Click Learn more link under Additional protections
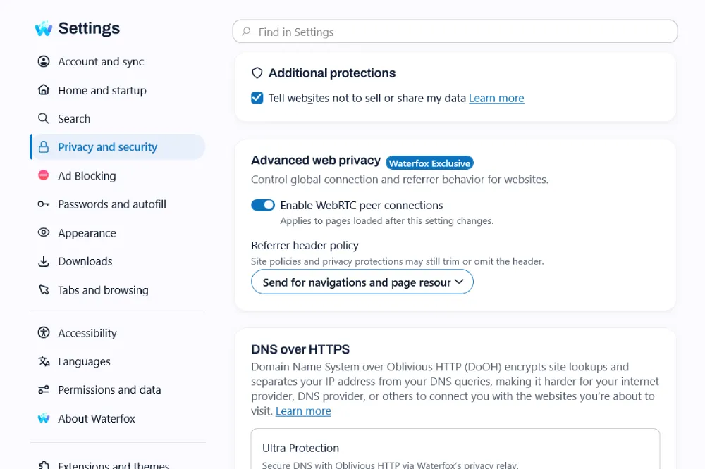This screenshot has width=705, height=469. (496, 98)
